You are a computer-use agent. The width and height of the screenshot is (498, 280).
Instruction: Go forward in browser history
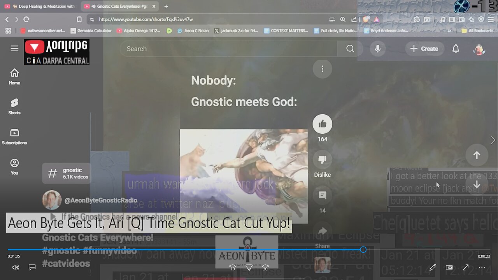(16, 19)
